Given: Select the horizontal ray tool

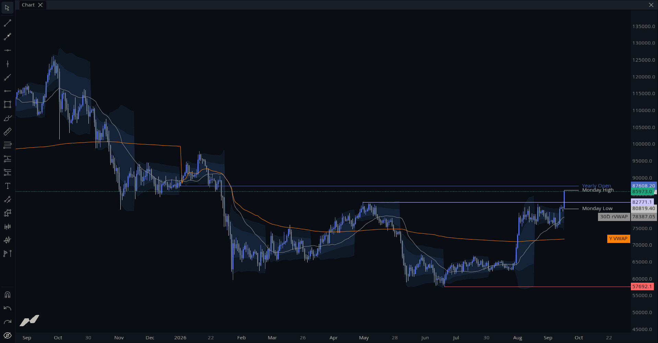Looking at the screenshot, I should point(7,91).
